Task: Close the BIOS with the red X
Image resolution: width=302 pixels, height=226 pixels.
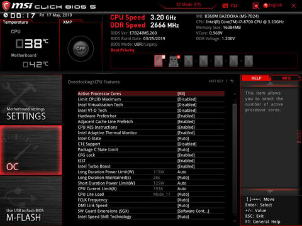Action: click(x=294, y=6)
